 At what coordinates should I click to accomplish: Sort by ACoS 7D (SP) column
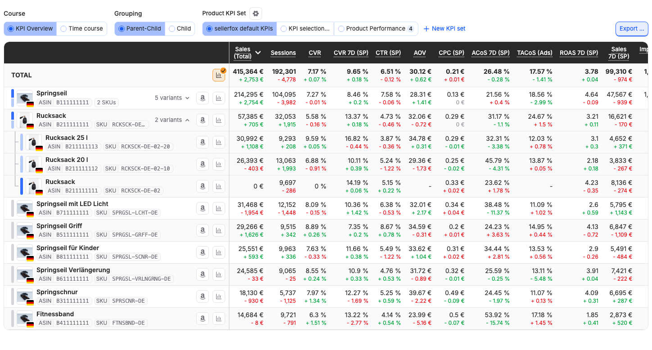[490, 53]
